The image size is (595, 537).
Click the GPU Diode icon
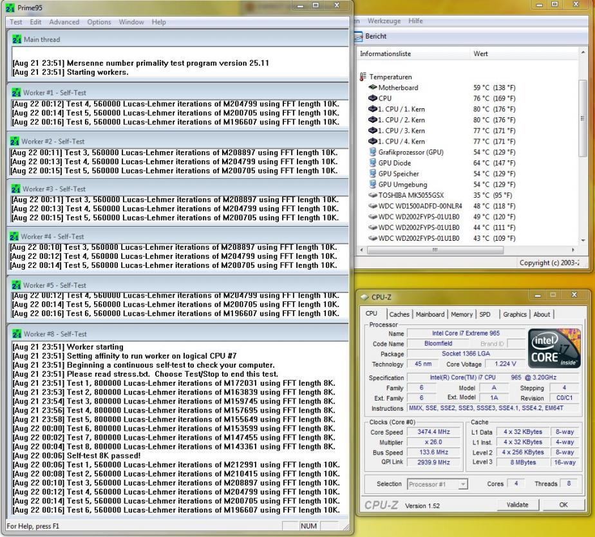pos(373,162)
